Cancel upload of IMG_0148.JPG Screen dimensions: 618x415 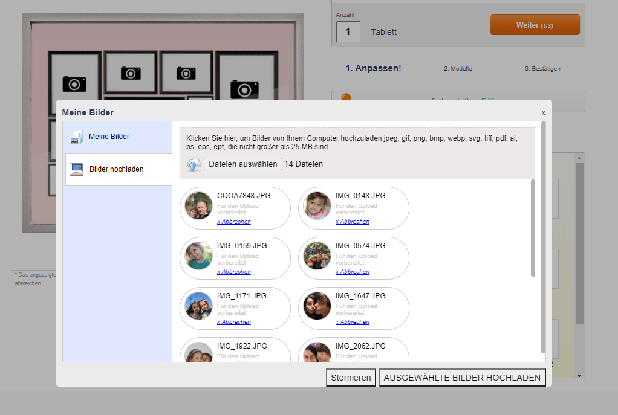coord(353,222)
